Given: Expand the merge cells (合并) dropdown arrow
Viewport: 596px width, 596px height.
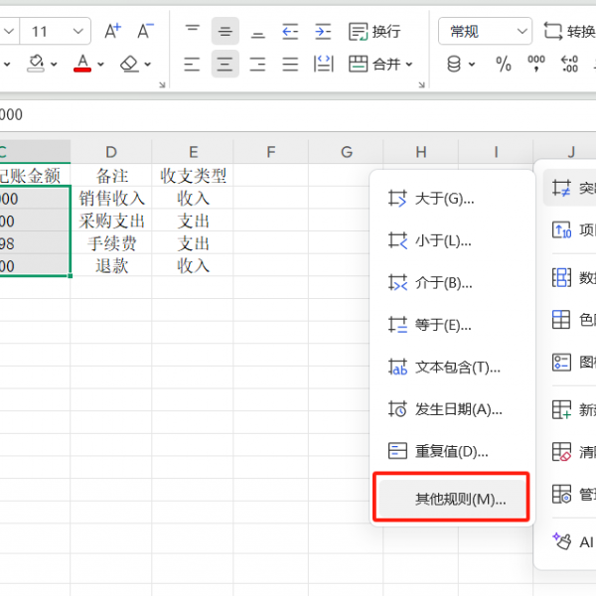Looking at the screenshot, I should [x=408, y=65].
